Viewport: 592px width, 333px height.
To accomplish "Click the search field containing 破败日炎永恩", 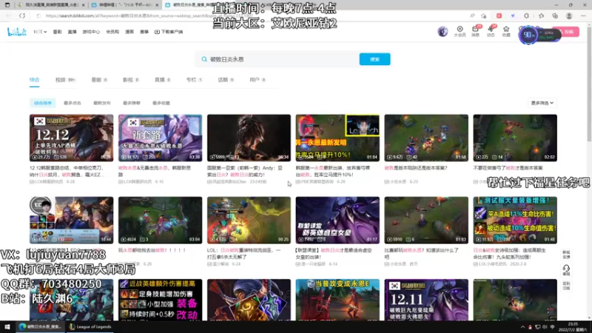I will click(x=277, y=59).
